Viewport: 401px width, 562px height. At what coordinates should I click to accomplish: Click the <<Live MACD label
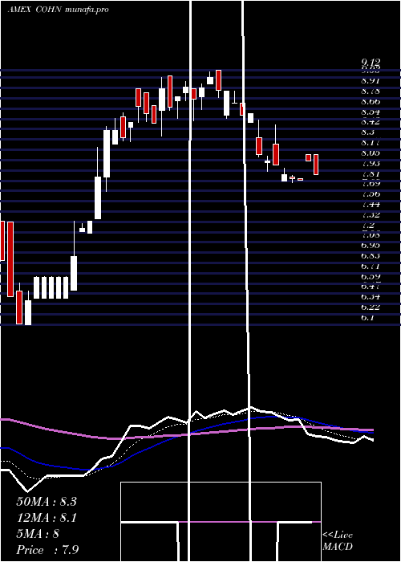click(x=338, y=541)
